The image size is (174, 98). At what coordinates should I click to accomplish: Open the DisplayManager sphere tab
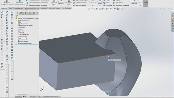tap(34, 13)
